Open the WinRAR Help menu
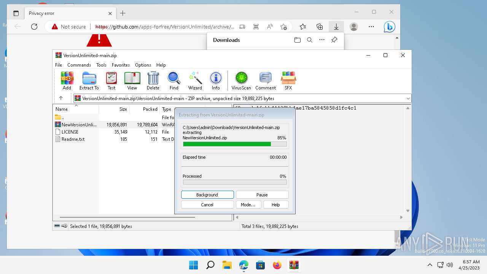The height and width of the screenshot is (274, 487). point(161,65)
